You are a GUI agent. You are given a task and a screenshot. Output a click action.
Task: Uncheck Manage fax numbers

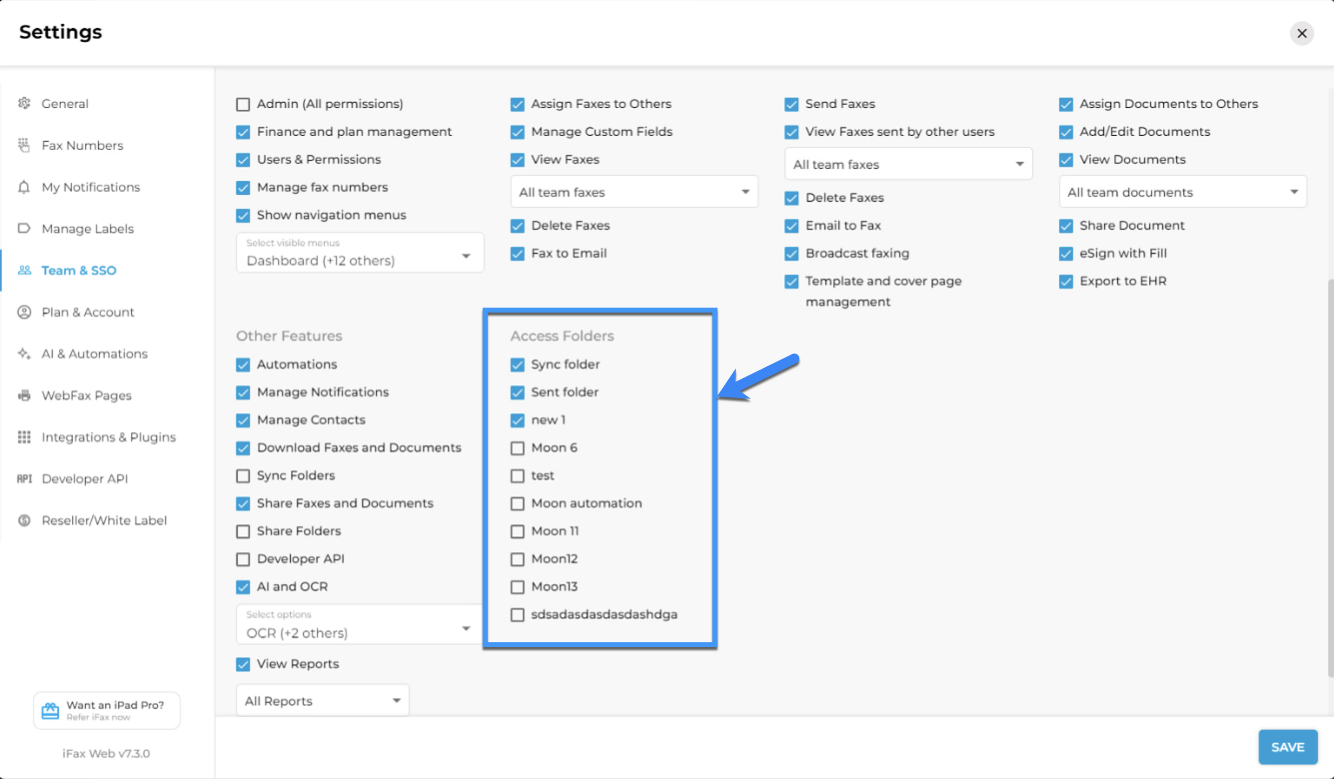coord(243,187)
